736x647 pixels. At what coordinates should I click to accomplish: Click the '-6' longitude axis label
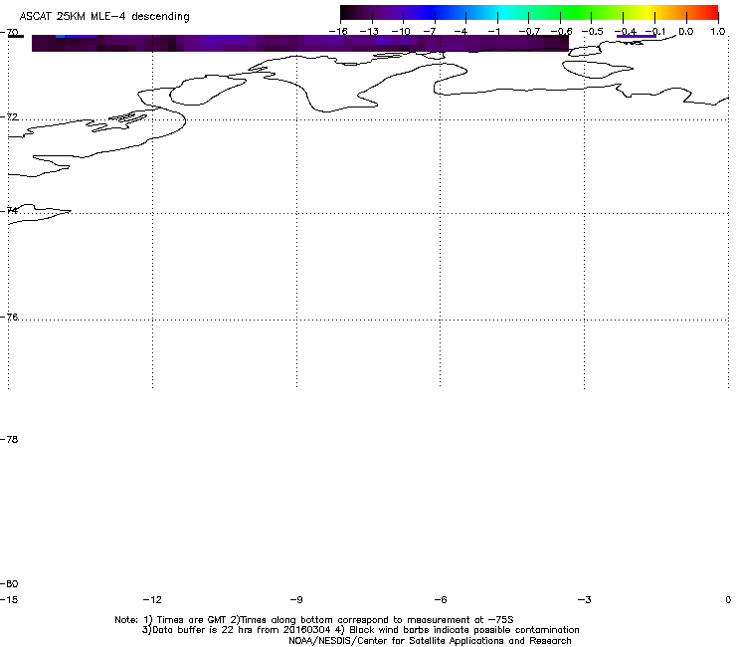pos(441,599)
